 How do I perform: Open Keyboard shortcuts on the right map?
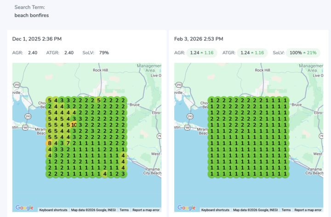coord(216,210)
